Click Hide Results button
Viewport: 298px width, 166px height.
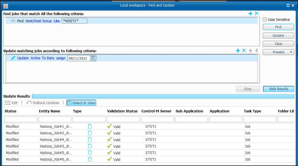(x=279, y=89)
